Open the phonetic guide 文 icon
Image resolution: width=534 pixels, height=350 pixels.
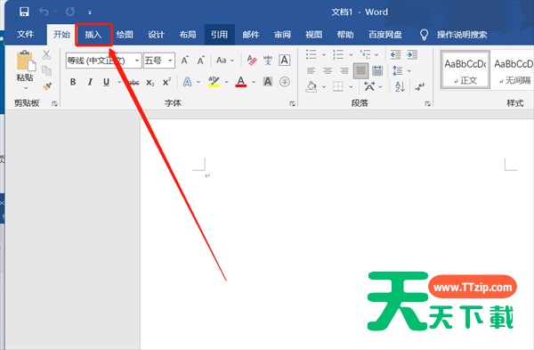(x=268, y=61)
